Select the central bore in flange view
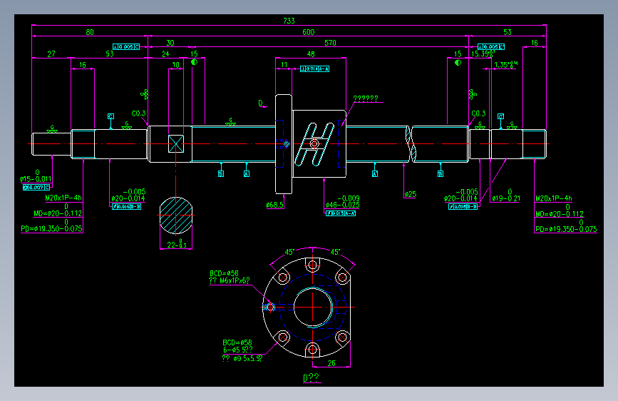Screen dimensions: 618x401 (x=312, y=307)
